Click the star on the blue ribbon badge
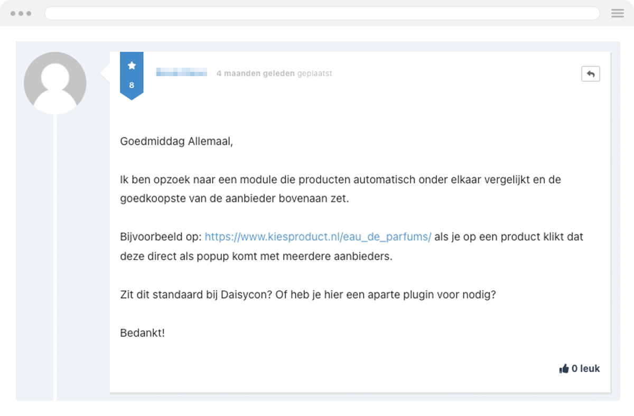 click(131, 65)
